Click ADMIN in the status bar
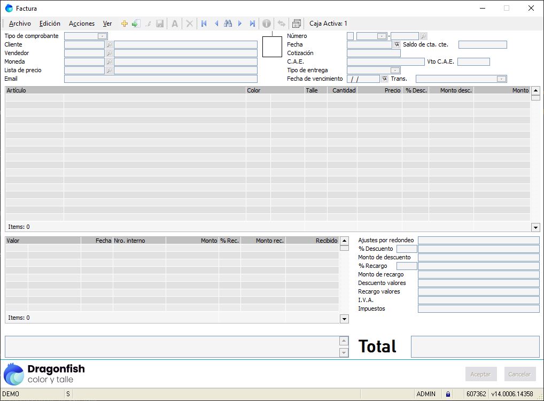544x401 pixels. coord(426,394)
